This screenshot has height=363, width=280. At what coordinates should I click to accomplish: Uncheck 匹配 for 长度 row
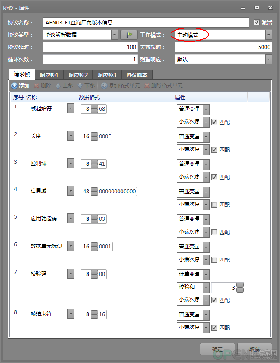[x=214, y=150]
